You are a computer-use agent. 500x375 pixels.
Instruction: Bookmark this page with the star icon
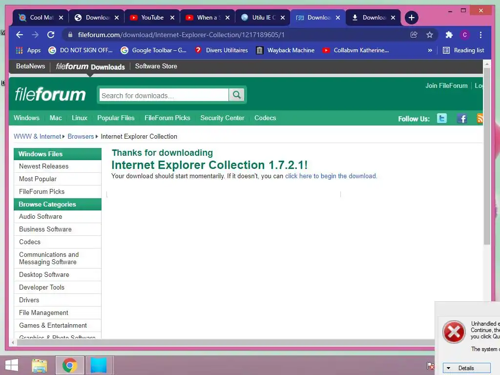point(430,35)
